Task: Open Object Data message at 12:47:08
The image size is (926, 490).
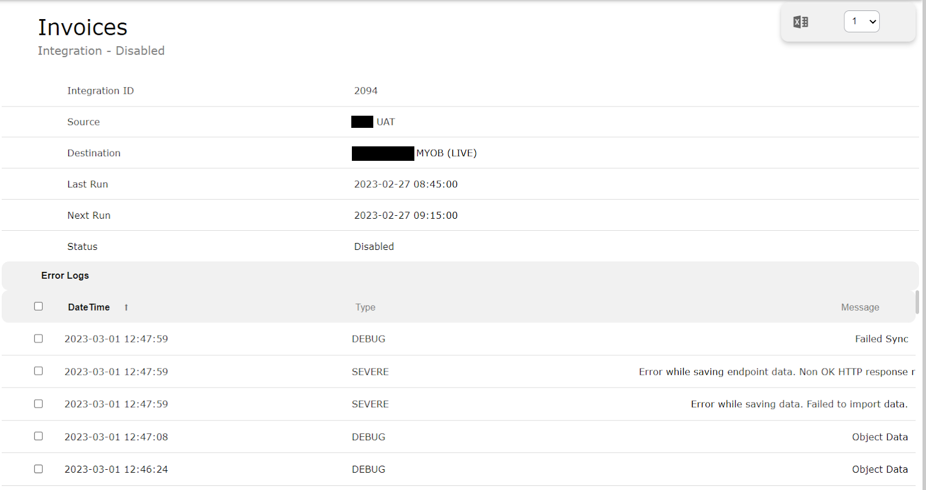Action: (x=880, y=437)
